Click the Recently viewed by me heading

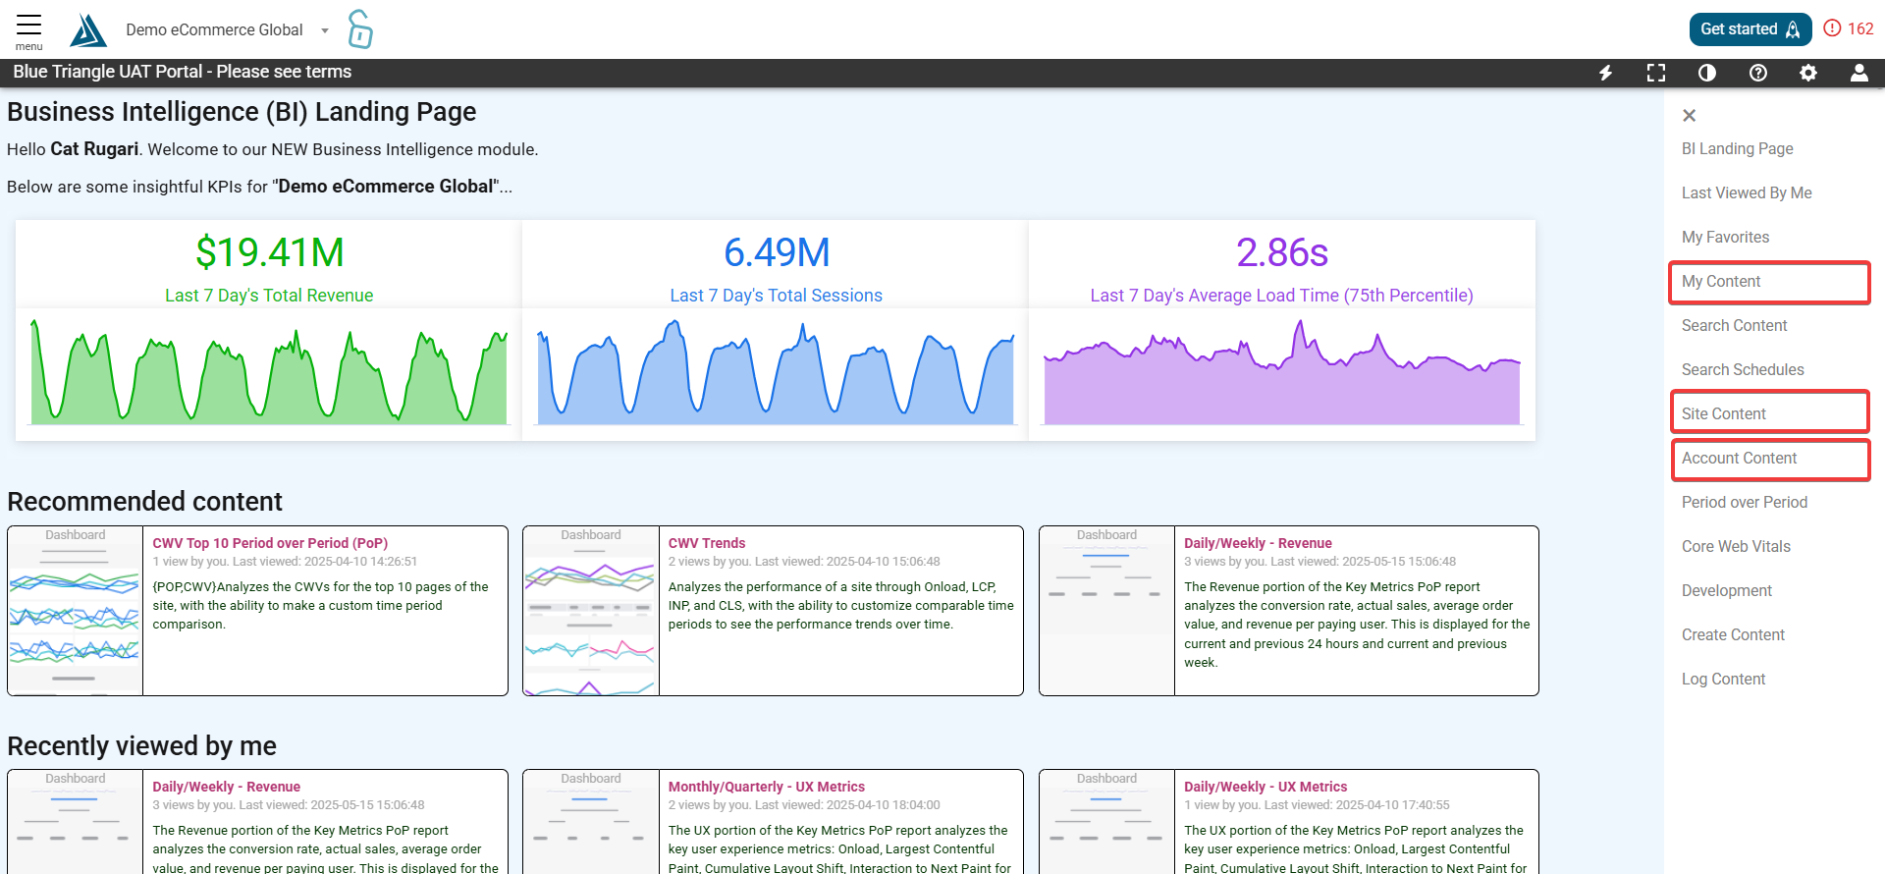tap(141, 746)
